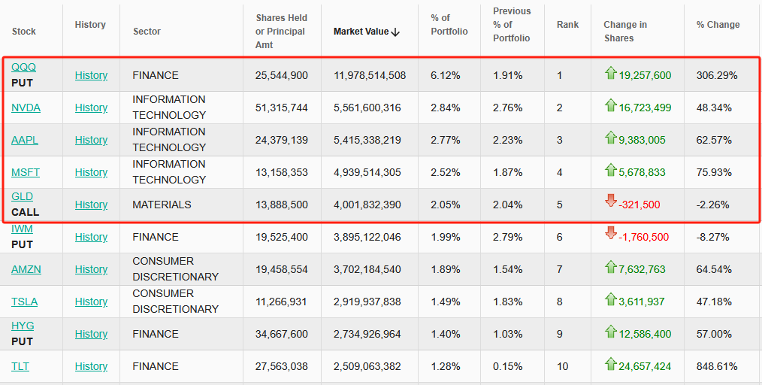762x385 pixels.
Task: Select market value 5,561,600,316
Action: (x=367, y=108)
